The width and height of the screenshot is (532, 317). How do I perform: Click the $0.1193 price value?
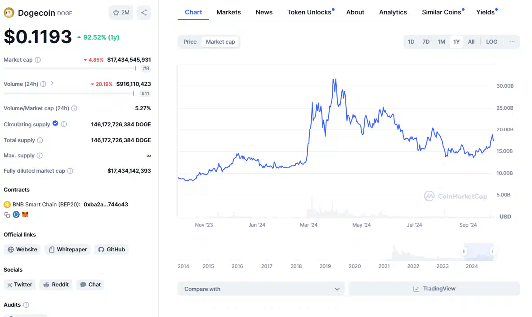(38, 37)
